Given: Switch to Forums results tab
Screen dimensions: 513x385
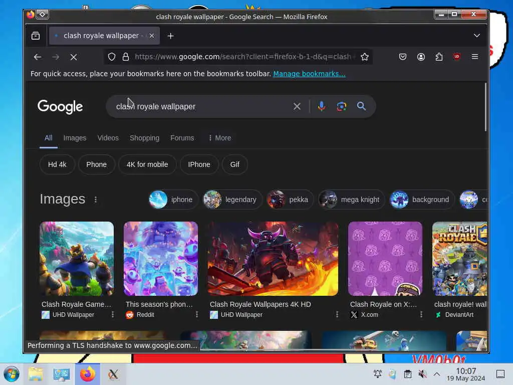Looking at the screenshot, I should (182, 138).
